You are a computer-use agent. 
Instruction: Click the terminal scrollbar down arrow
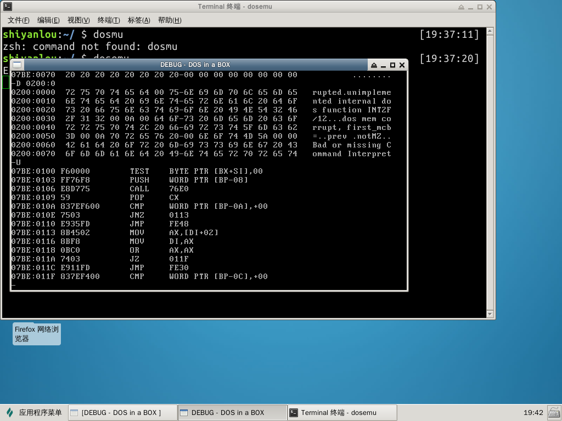(x=490, y=314)
